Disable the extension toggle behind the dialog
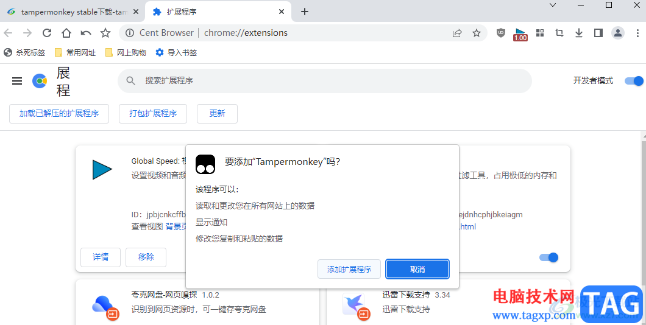The image size is (646, 325). pyautogui.click(x=548, y=257)
